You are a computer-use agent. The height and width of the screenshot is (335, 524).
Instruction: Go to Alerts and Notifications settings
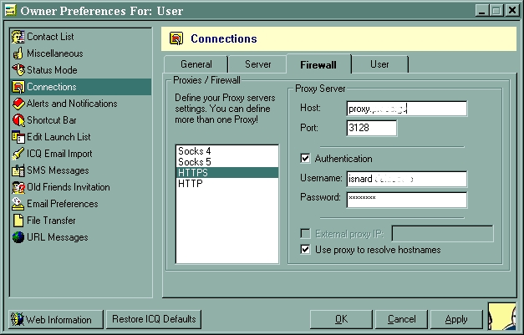81,104
